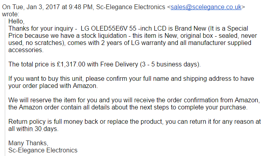Click the word "wrote:" below the header
Image resolution: width=266 pixels, height=156 pixels.
pyautogui.click(x=10, y=14)
